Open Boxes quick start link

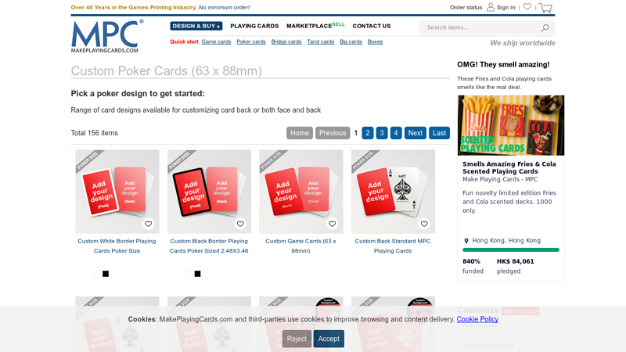[375, 41]
